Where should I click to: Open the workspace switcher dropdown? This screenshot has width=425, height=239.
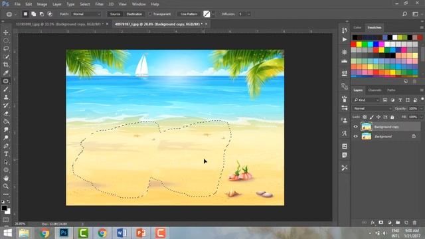pyautogui.click(x=415, y=14)
